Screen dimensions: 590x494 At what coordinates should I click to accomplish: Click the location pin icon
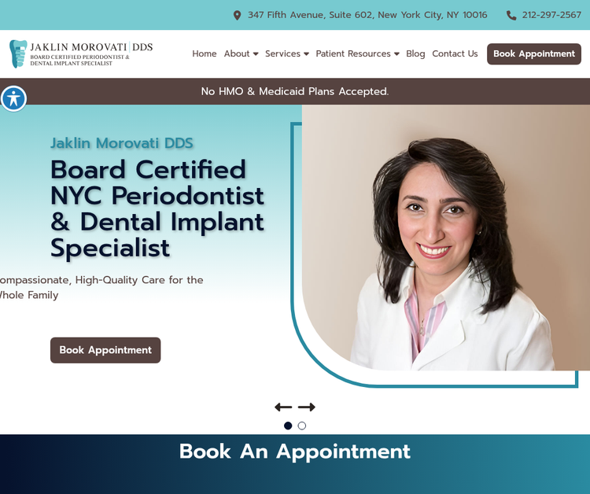[237, 16]
